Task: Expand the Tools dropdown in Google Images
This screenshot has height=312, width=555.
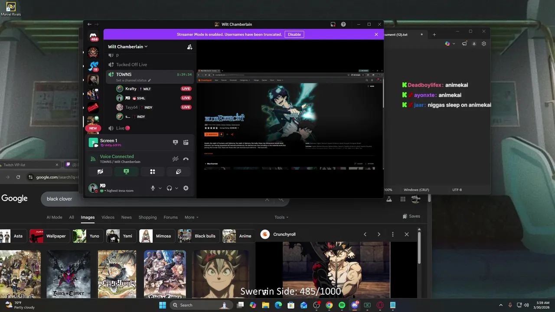Action: click(x=281, y=217)
